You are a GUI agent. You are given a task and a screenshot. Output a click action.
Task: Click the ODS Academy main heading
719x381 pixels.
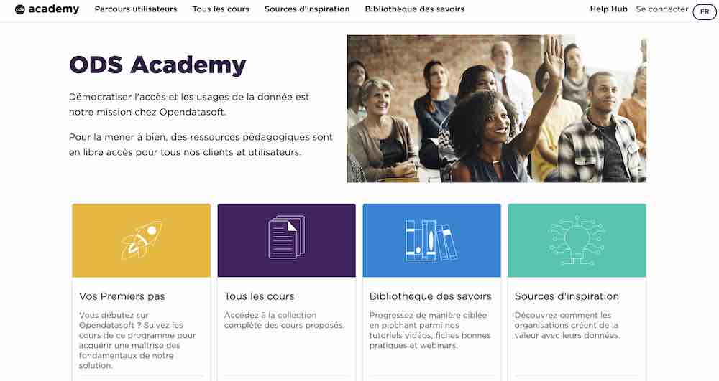[x=157, y=65]
